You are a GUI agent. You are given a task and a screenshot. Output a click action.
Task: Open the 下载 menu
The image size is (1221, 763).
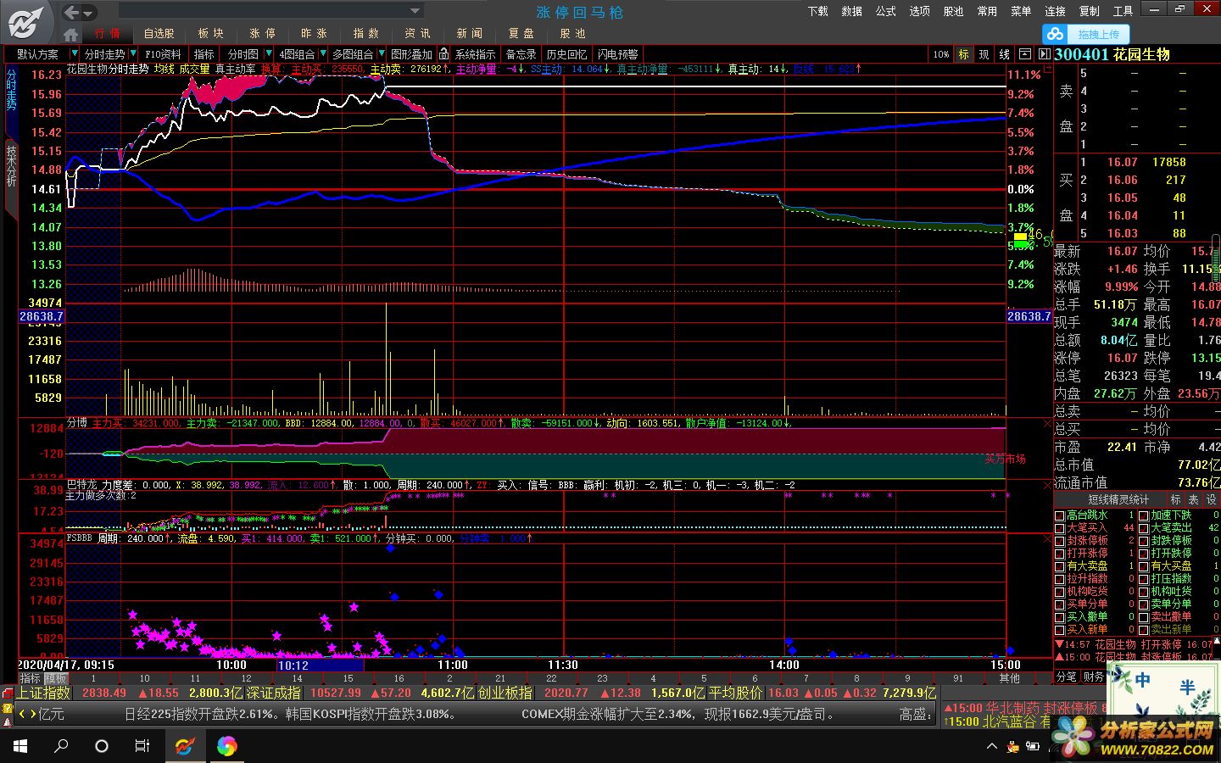[817, 11]
